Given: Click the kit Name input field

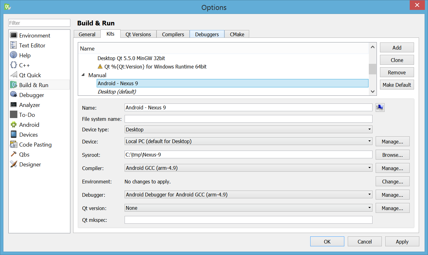Looking at the screenshot, I should (248, 108).
